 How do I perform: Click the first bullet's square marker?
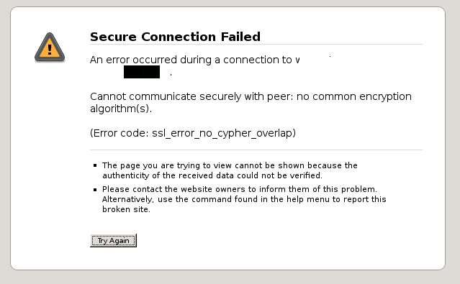click(x=95, y=165)
